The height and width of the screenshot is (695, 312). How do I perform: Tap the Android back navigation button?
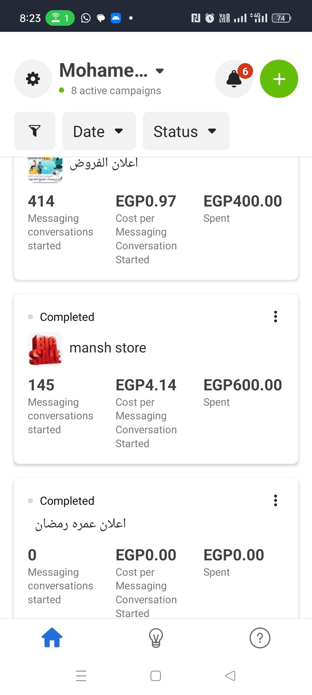click(230, 676)
